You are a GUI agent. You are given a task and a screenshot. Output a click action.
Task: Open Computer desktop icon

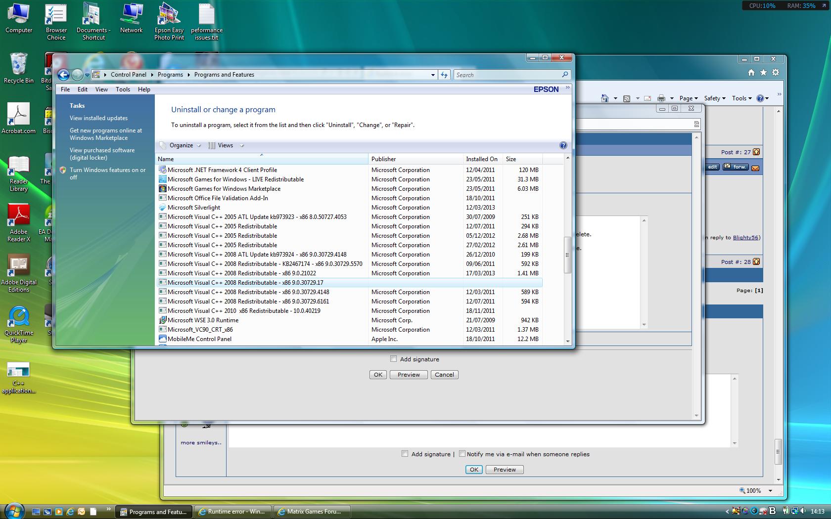tap(19, 19)
